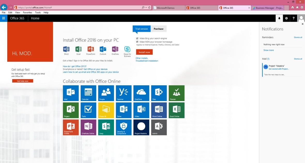This screenshot has height=163, width=305.
Task: Uncheck Make MSN your browser homepage
Action: pyautogui.click(x=137, y=42)
